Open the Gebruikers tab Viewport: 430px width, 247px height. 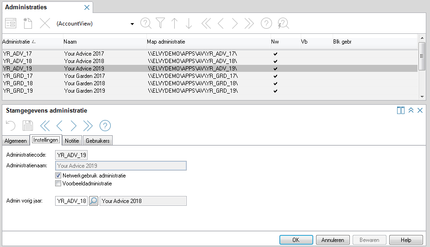coord(98,141)
